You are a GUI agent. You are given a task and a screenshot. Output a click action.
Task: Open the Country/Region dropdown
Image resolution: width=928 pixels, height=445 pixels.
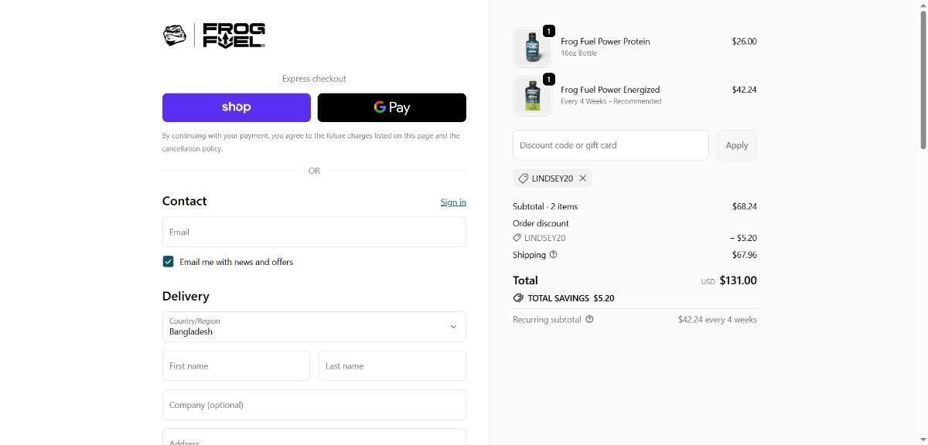pyautogui.click(x=313, y=327)
